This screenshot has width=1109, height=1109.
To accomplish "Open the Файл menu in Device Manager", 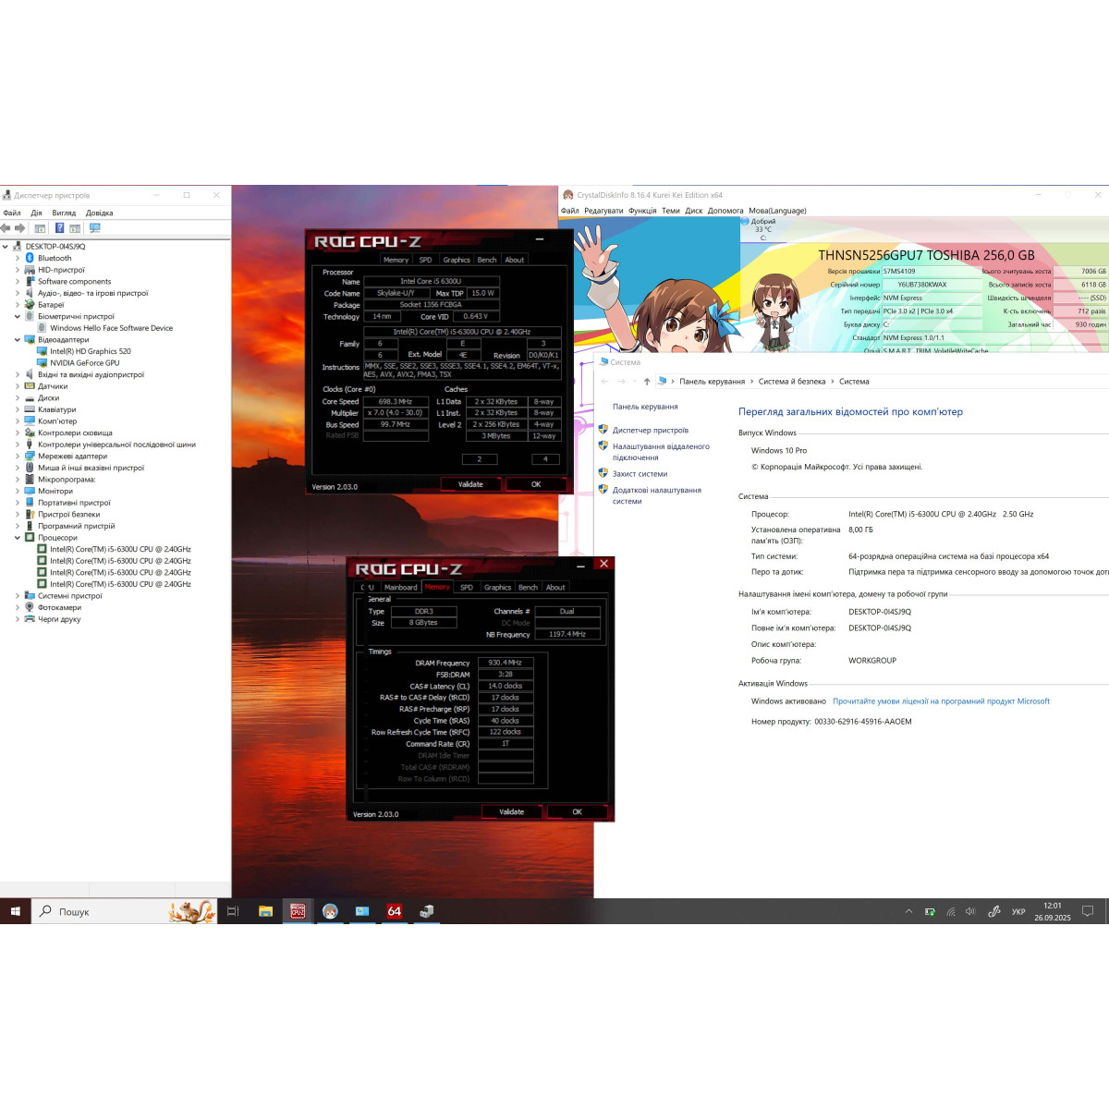I will click(12, 213).
